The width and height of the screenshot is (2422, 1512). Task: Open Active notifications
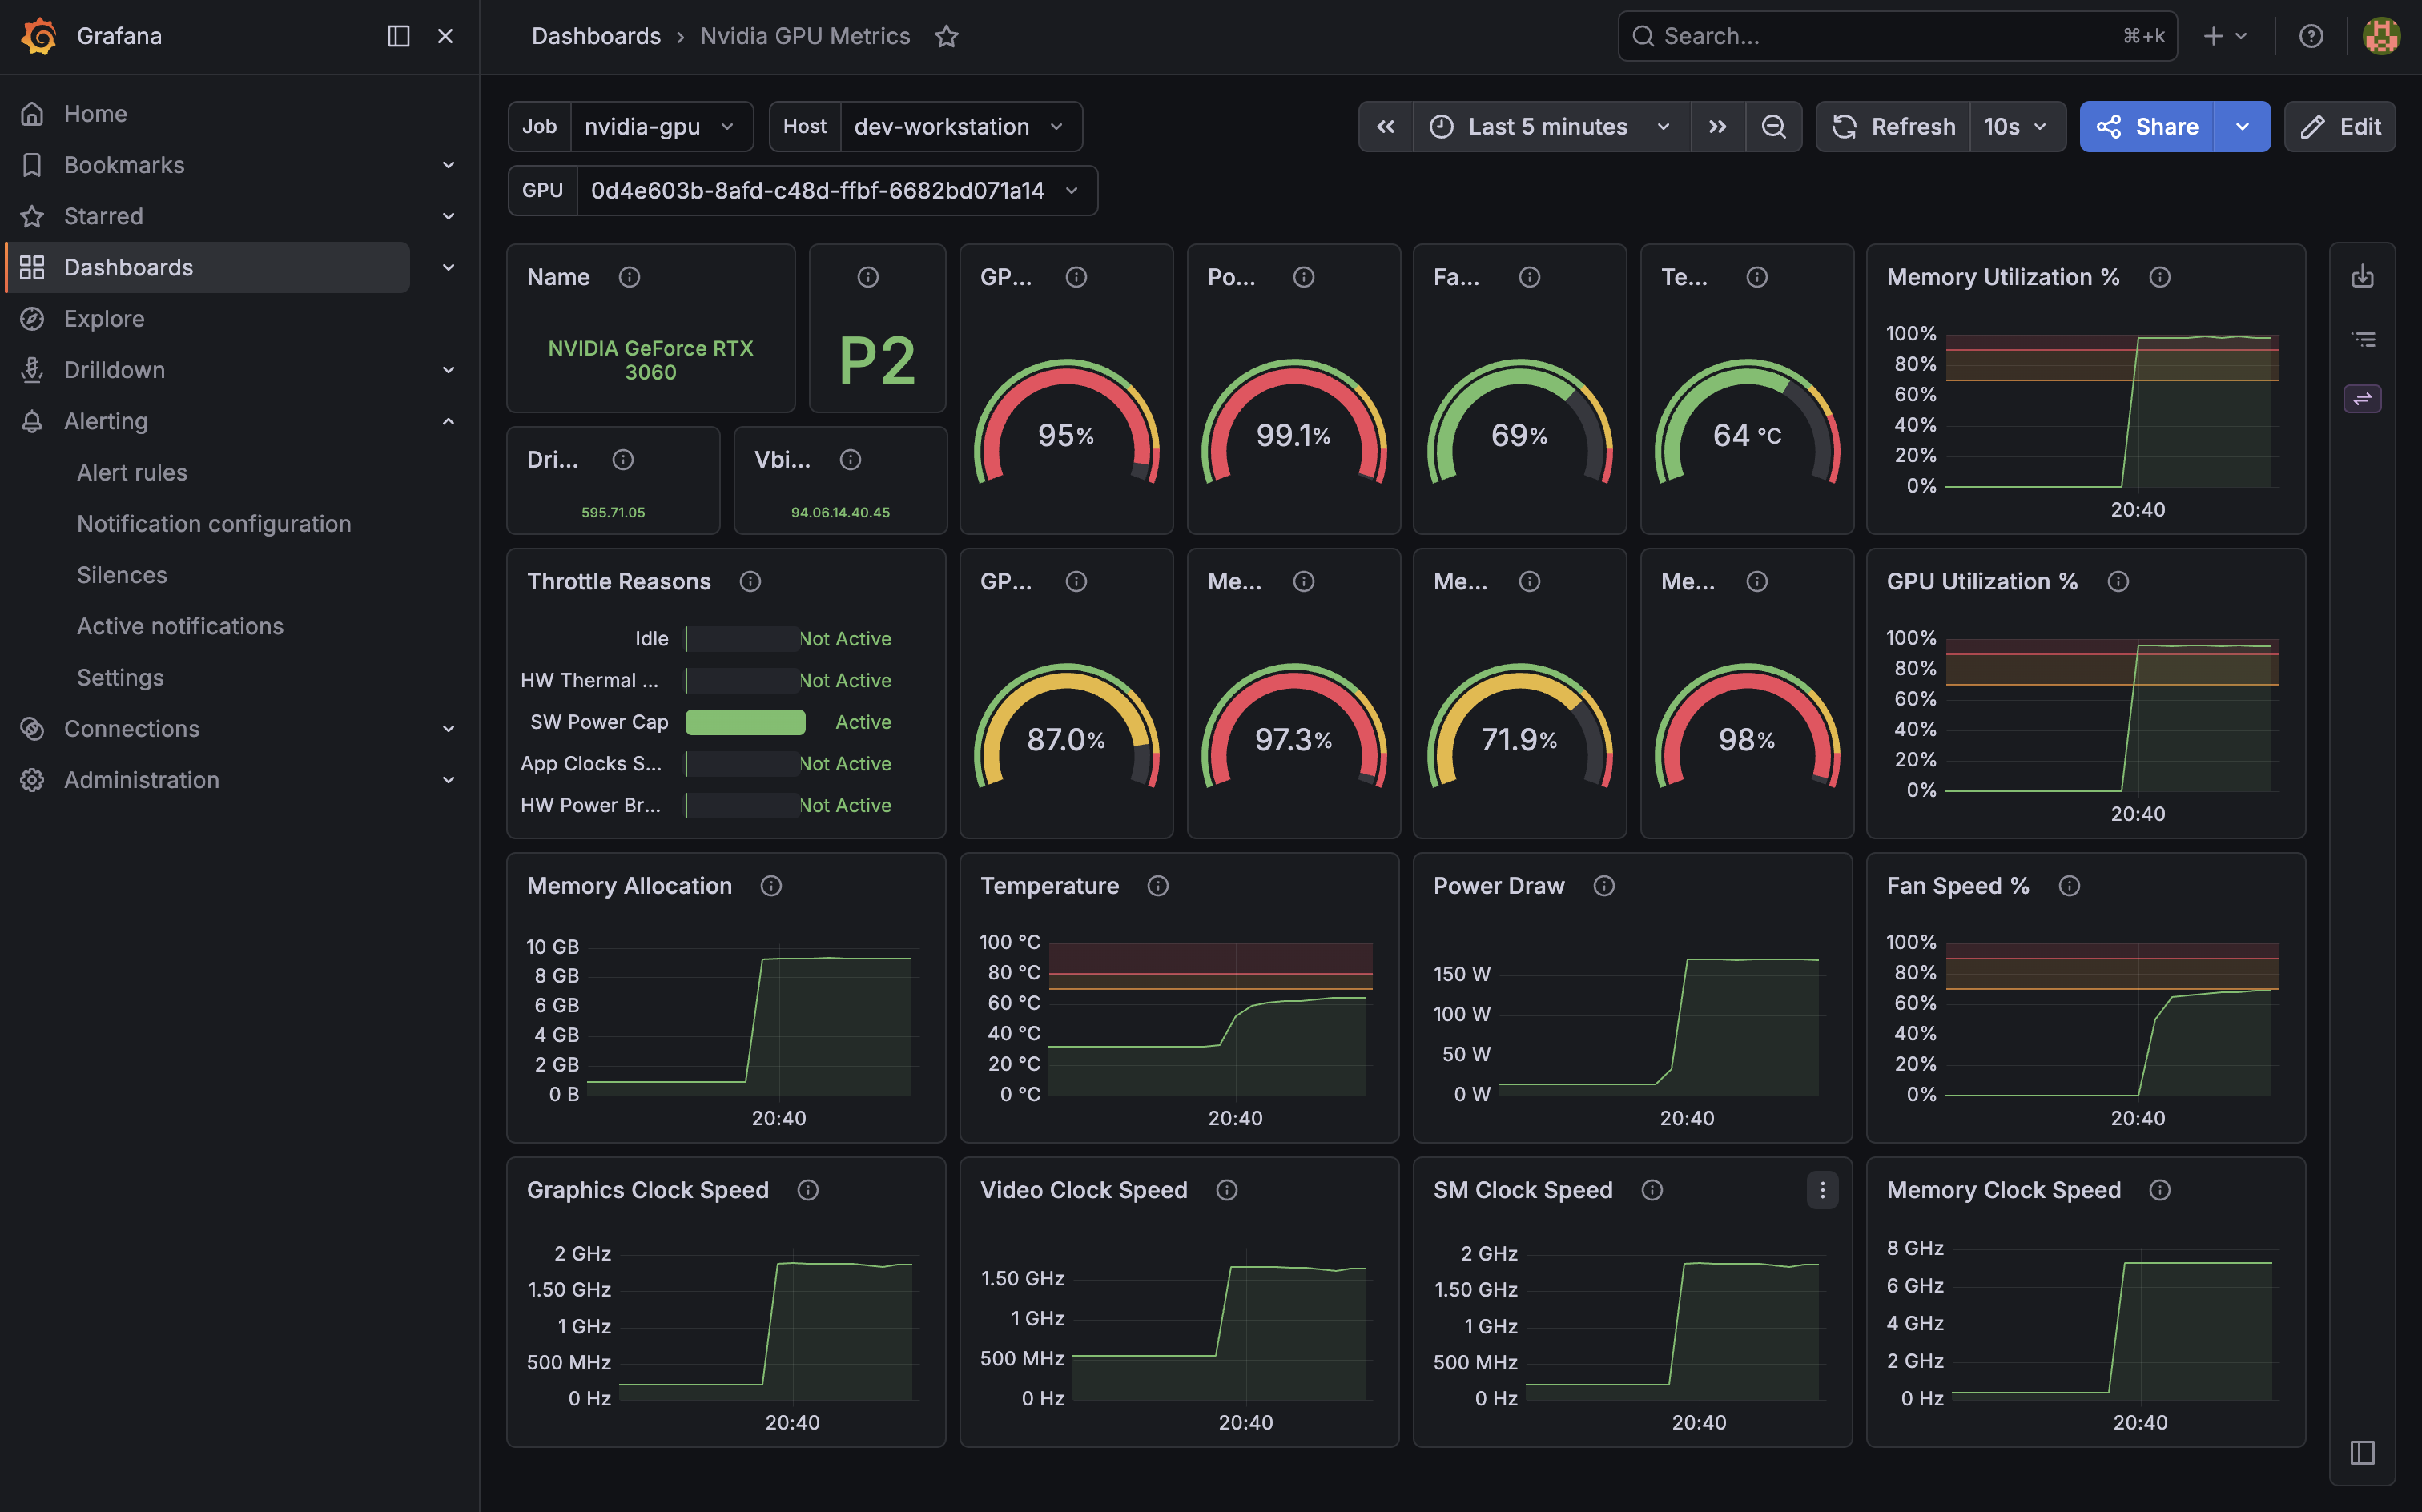click(180, 626)
